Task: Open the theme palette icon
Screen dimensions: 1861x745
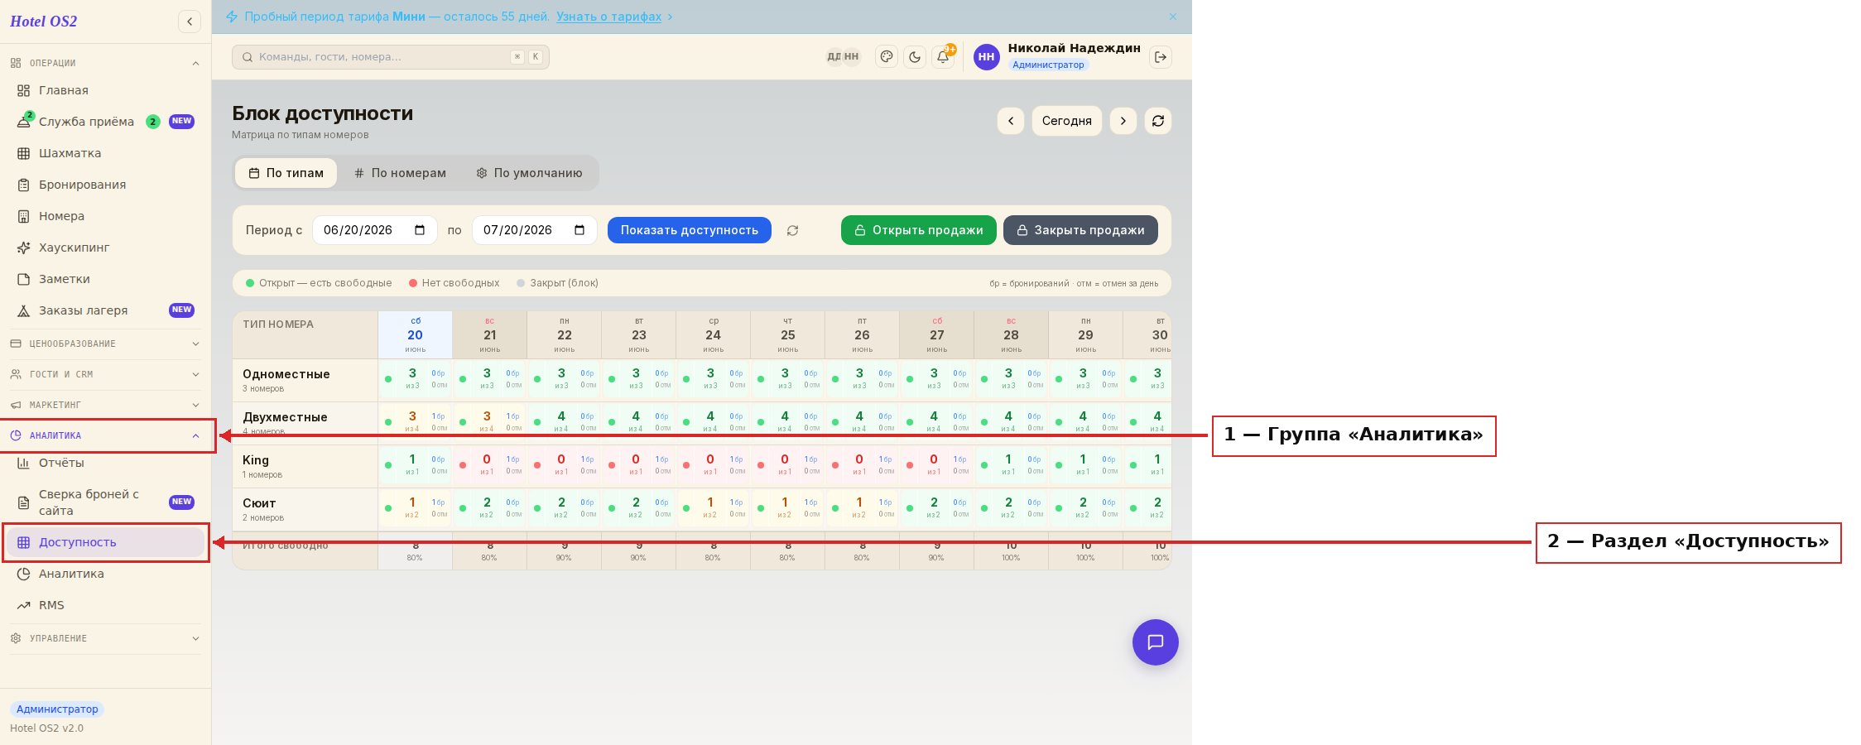Action: [x=887, y=57]
